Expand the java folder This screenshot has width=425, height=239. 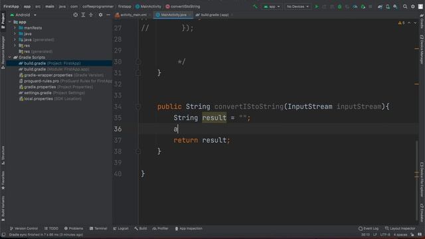tap(15, 34)
